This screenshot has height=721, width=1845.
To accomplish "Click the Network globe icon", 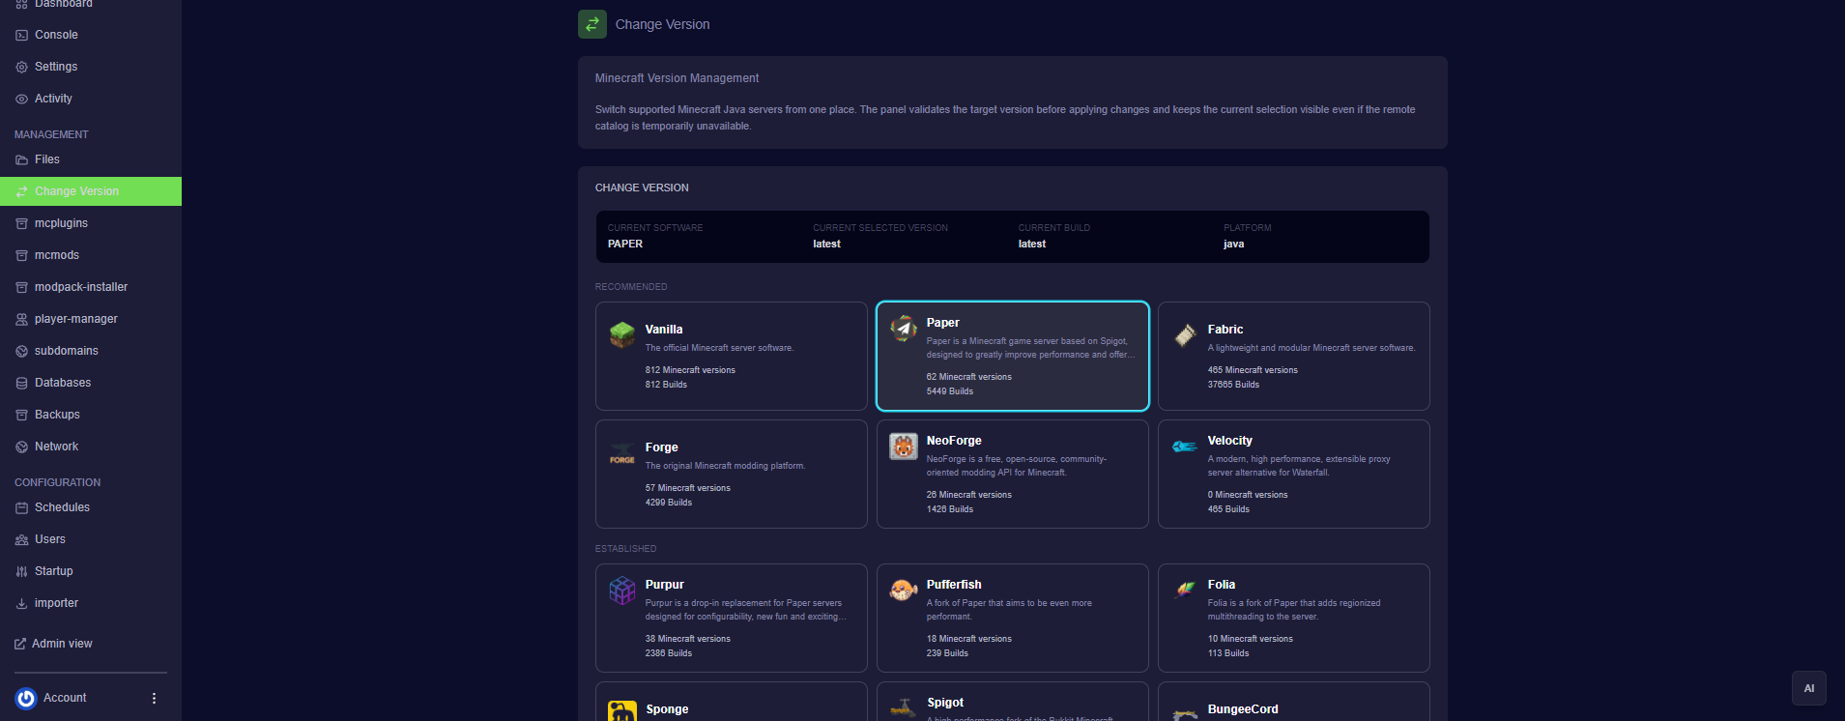I will [x=21, y=447].
